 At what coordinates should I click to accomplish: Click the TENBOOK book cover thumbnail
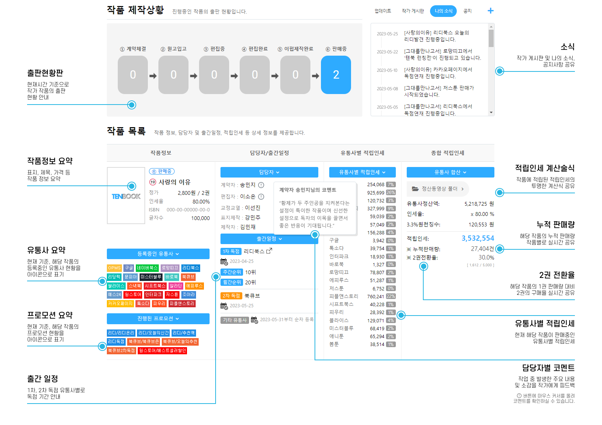coord(126,196)
